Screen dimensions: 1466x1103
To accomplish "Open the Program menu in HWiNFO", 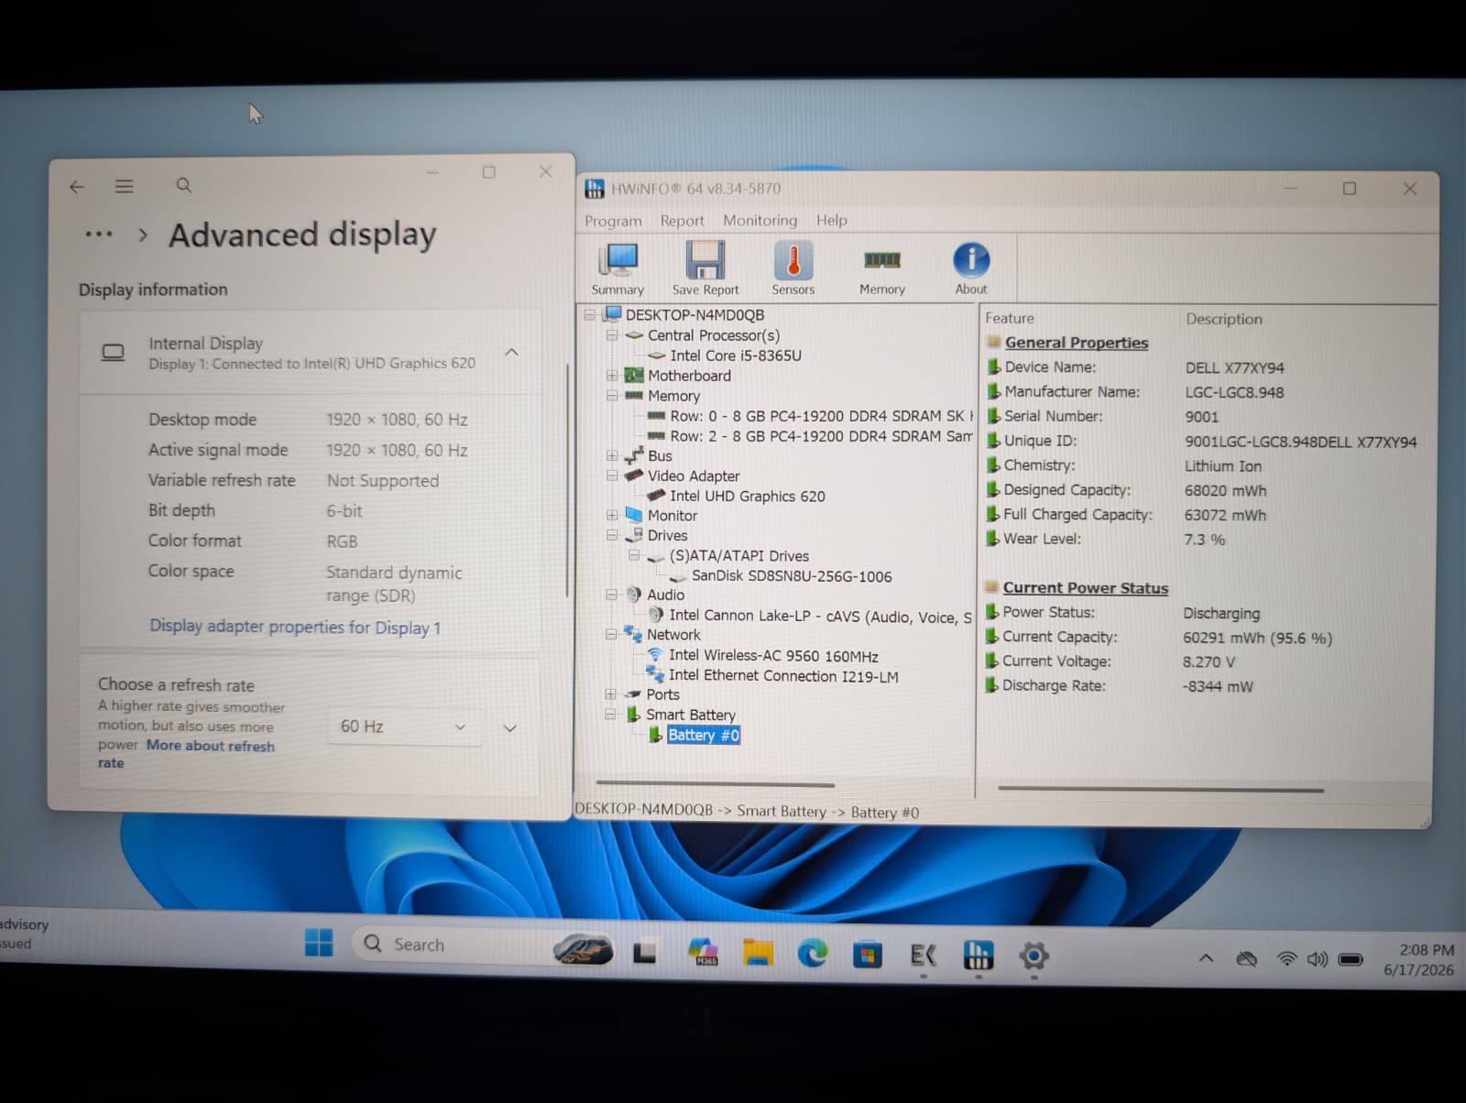I will (x=613, y=221).
